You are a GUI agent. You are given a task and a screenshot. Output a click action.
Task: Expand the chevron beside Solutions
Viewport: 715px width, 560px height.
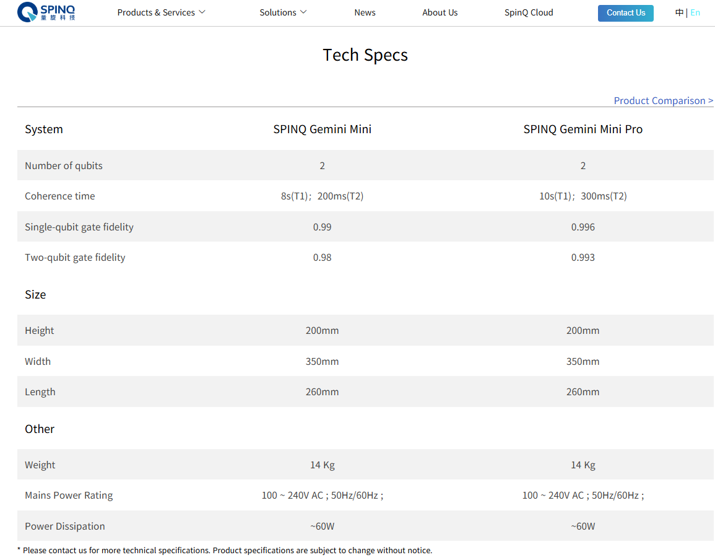(303, 12)
